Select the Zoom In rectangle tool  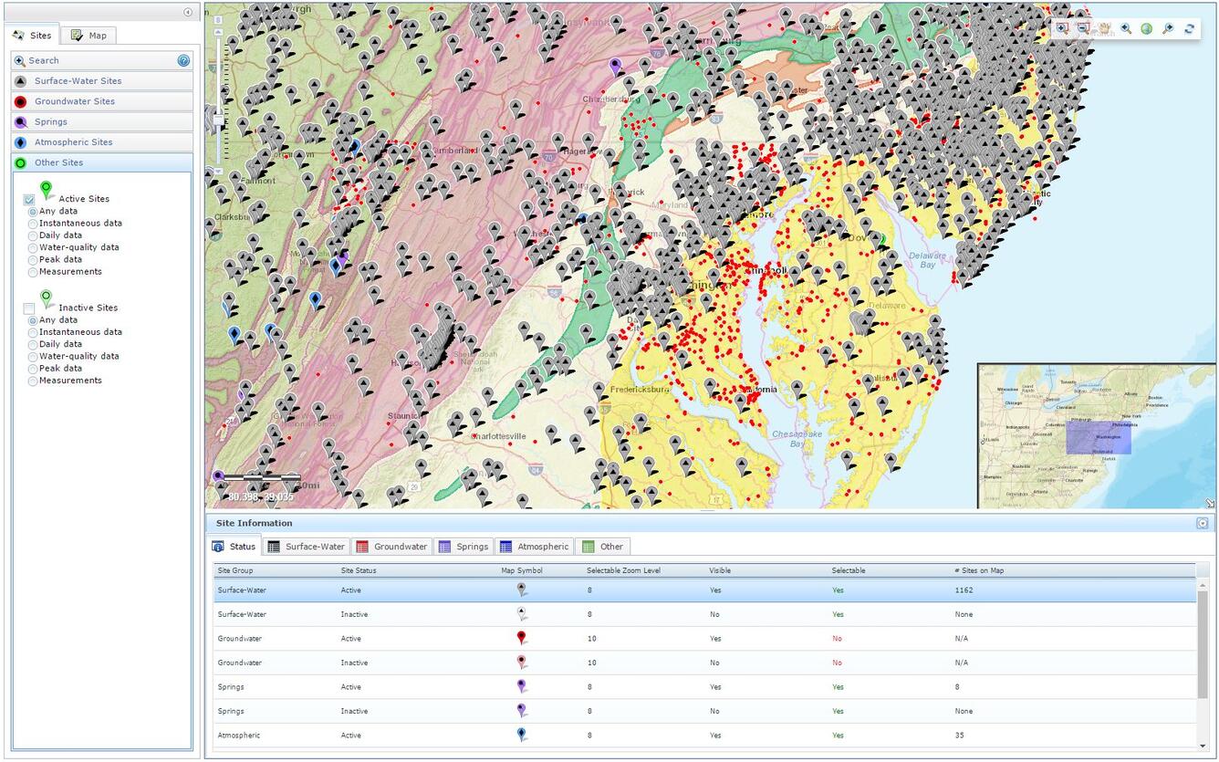[1061, 28]
